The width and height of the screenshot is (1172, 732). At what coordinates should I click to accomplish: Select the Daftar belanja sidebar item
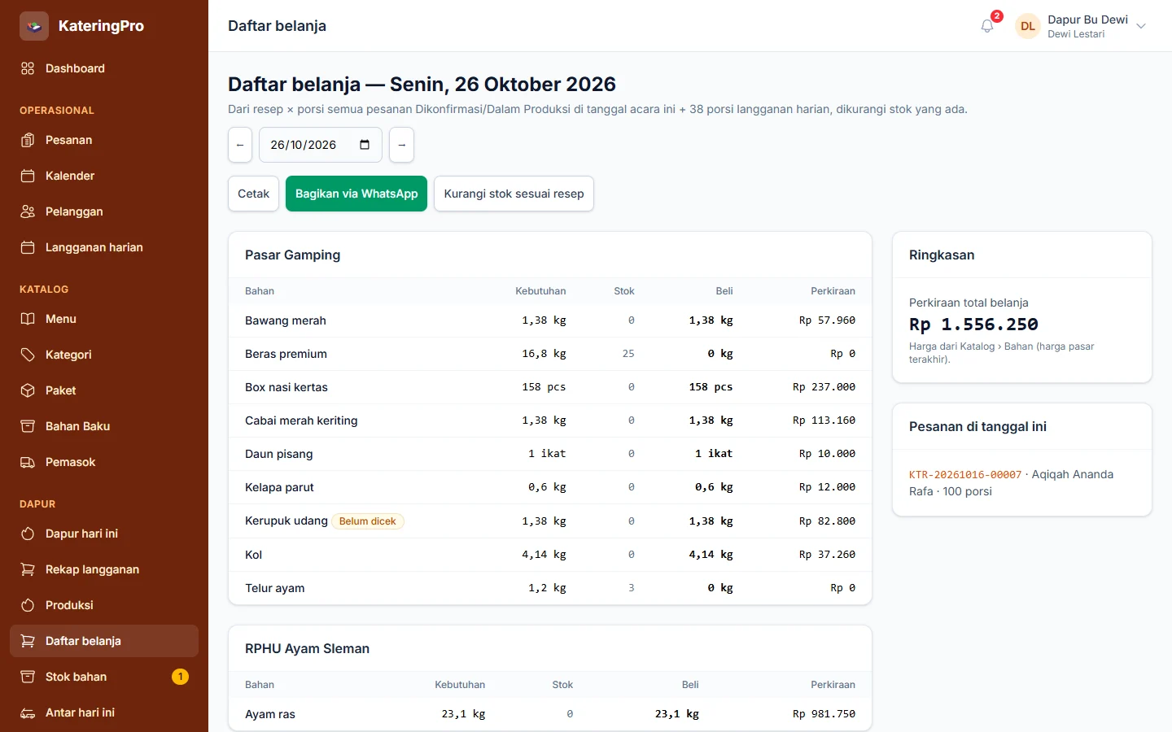pos(104,641)
